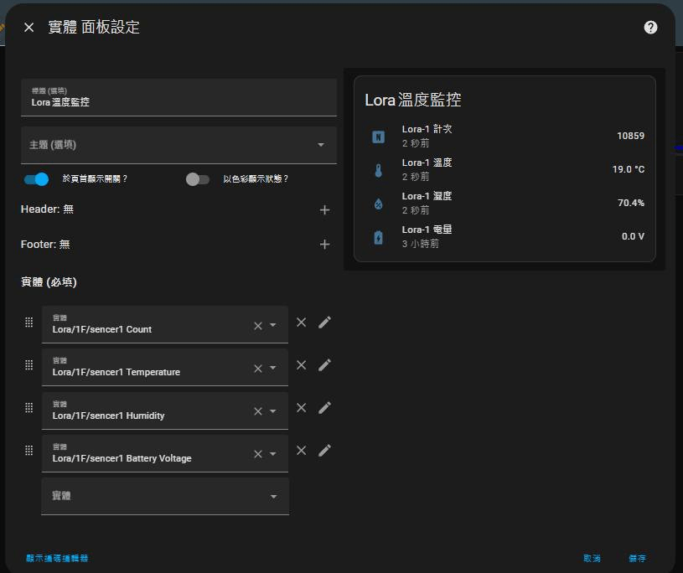The height and width of the screenshot is (573, 683).
Task: Open the 主題 theme dropdown
Action: (x=179, y=145)
